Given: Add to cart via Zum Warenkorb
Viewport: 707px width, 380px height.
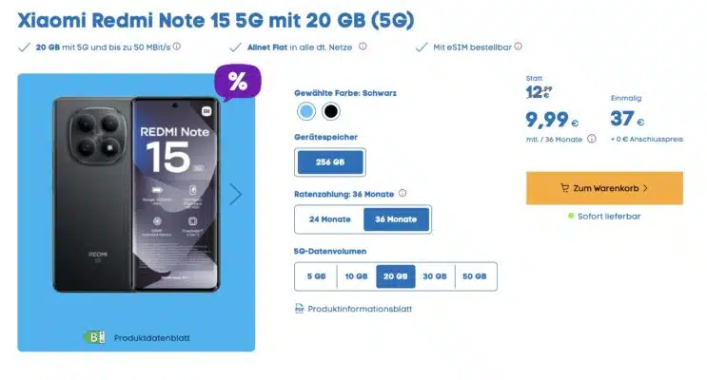Looking at the screenshot, I should 604,188.
